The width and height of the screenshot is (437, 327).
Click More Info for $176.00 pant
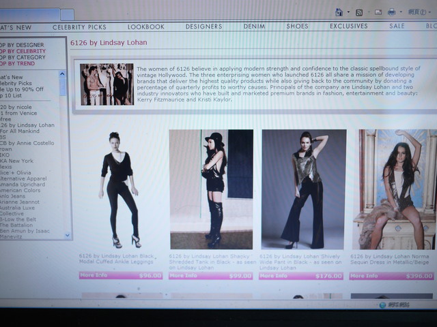click(x=301, y=276)
